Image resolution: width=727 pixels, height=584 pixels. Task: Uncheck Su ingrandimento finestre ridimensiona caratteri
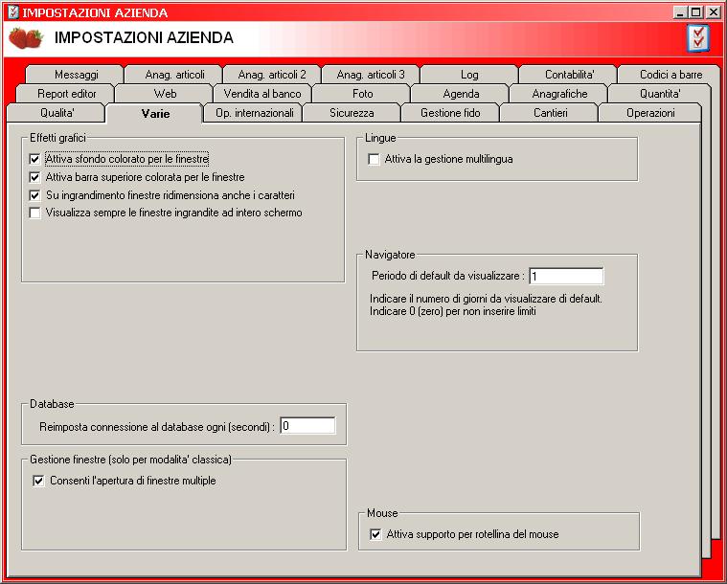click(34, 195)
